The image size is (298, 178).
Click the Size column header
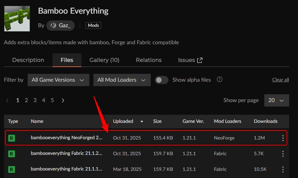click(158, 121)
